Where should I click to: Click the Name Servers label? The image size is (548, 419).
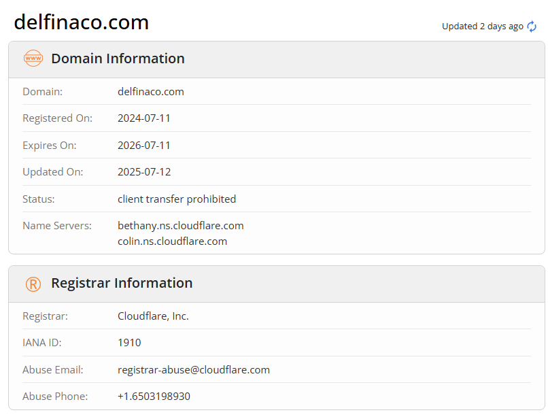57,226
